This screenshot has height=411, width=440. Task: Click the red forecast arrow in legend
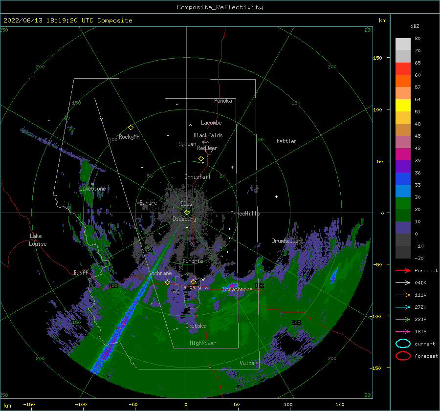click(x=403, y=270)
